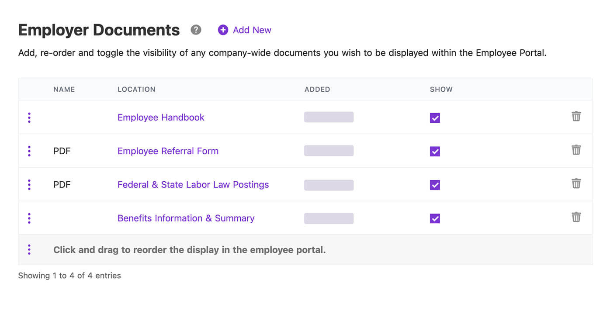
Task: Uncheck Show for Employee Handbook
Action: (435, 118)
